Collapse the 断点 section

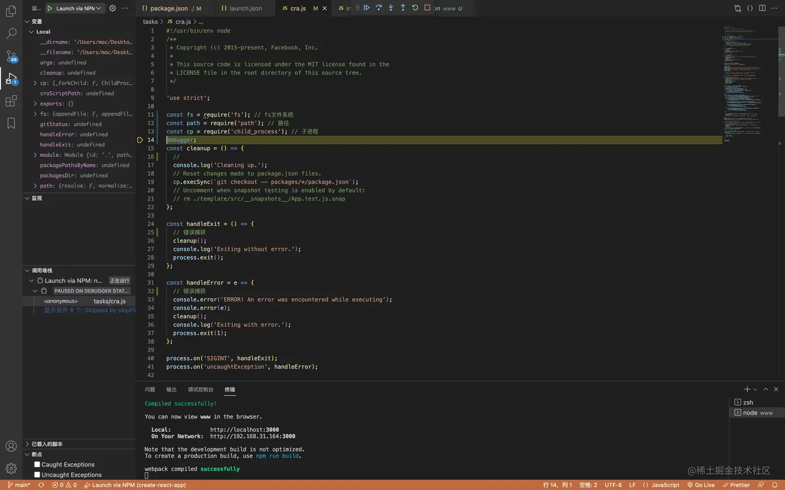pyautogui.click(x=27, y=454)
